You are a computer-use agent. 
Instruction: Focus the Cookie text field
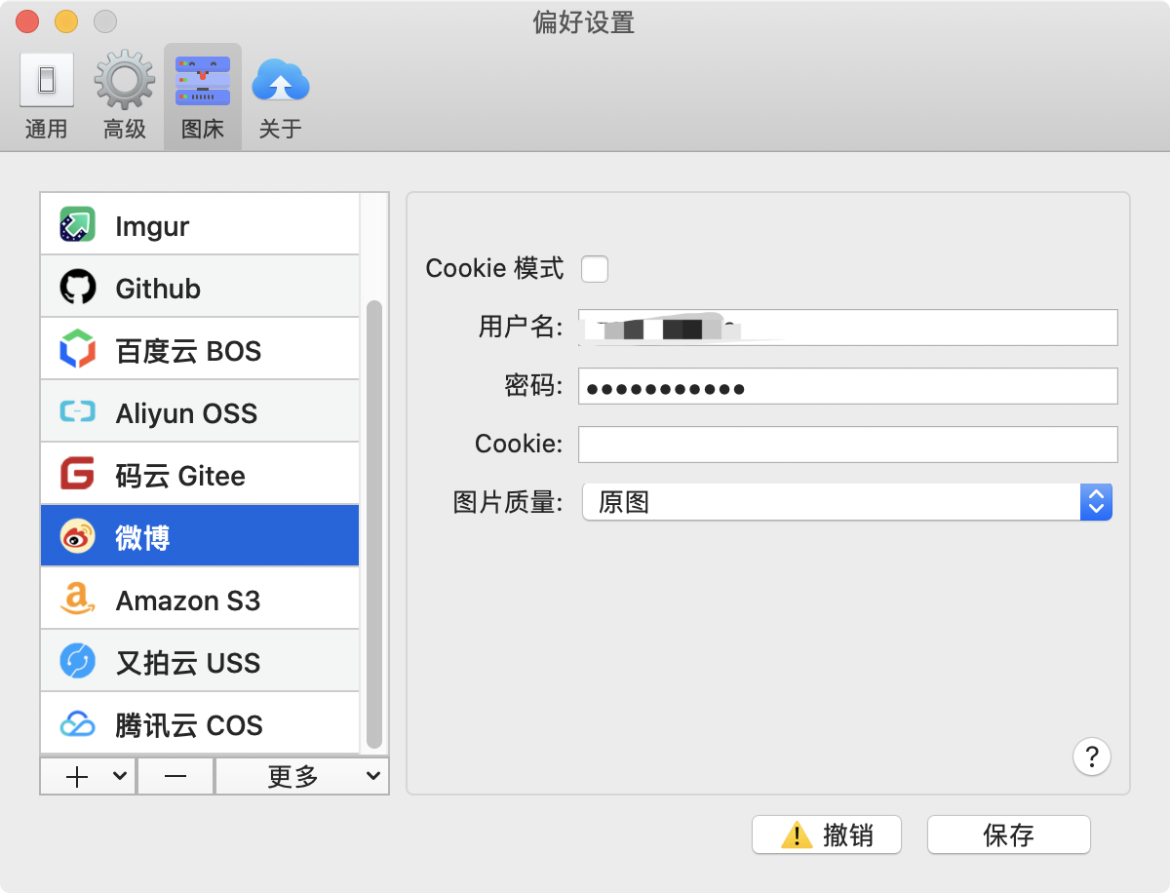coord(847,444)
